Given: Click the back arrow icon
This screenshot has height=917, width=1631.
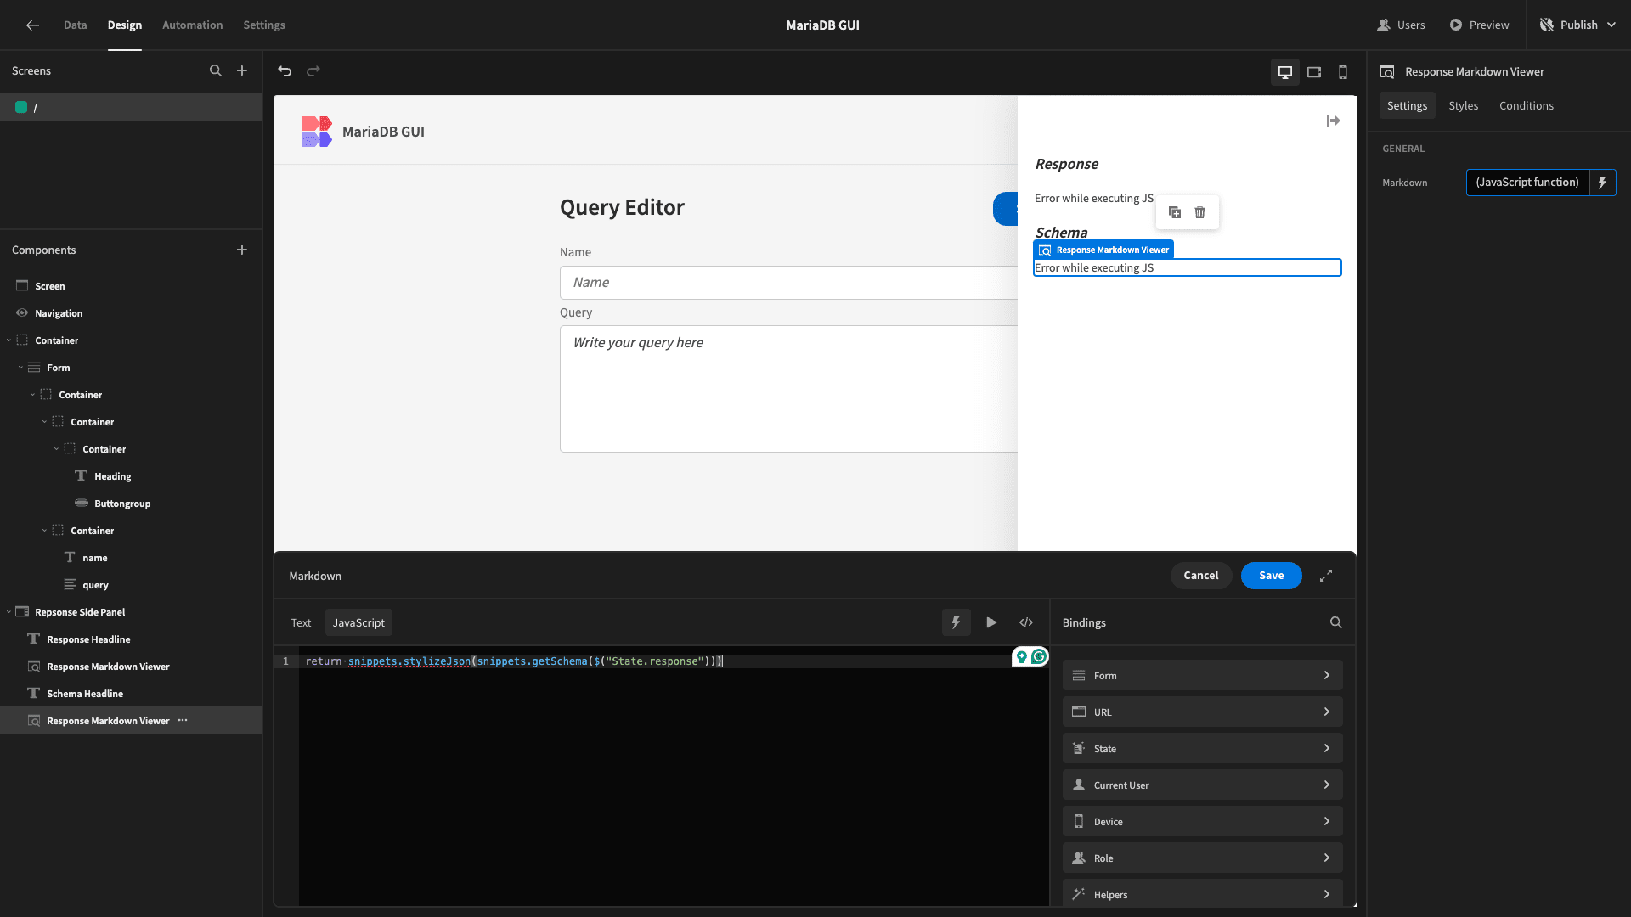Looking at the screenshot, I should pos(32,25).
